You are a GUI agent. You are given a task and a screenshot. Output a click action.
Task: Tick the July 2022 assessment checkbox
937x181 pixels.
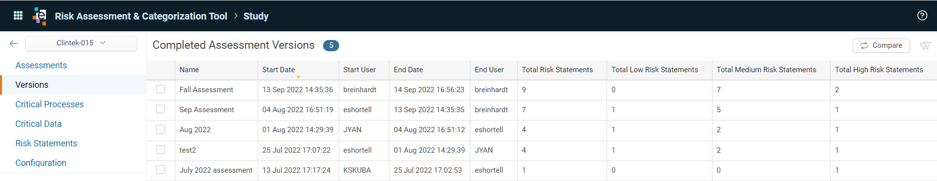click(161, 170)
